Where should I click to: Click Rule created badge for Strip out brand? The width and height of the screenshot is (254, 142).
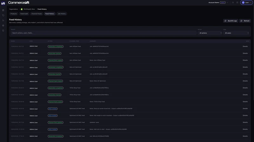click(x=52, y=109)
